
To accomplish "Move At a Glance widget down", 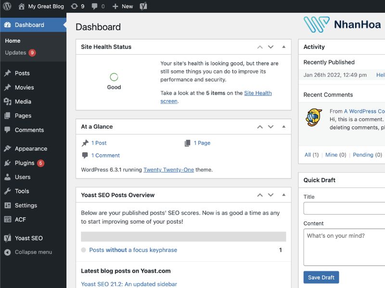I will (x=270, y=127).
